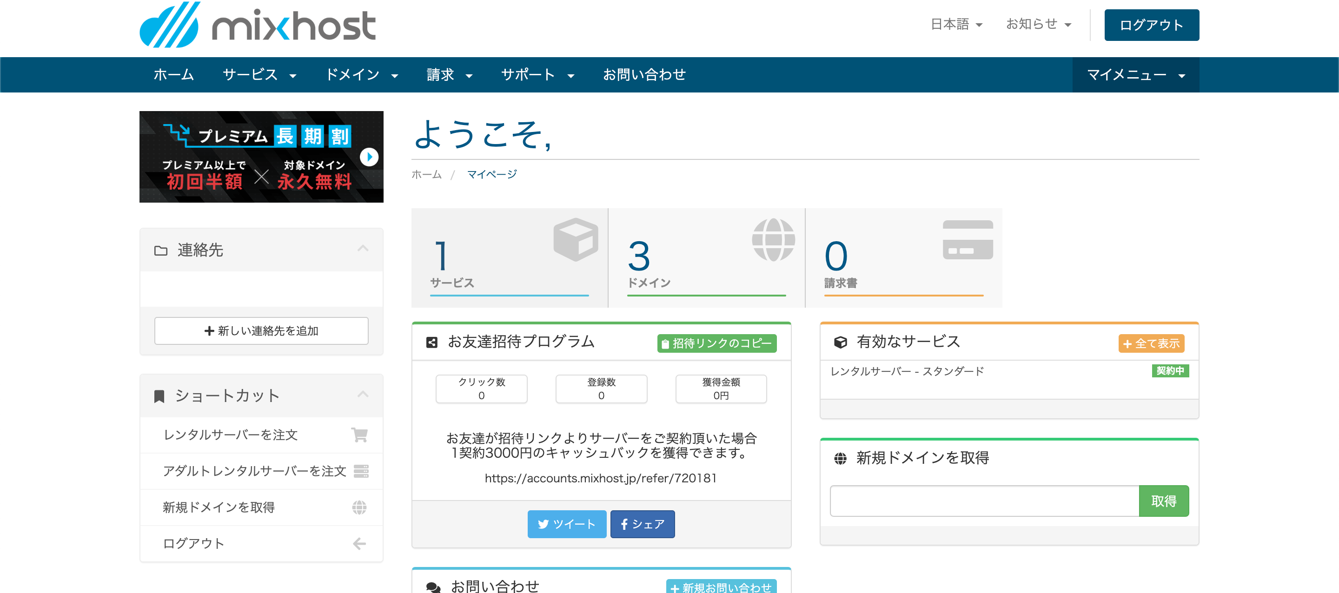1339x593 pixels.
Task: Open the ドメイン count tile
Action: (706, 258)
